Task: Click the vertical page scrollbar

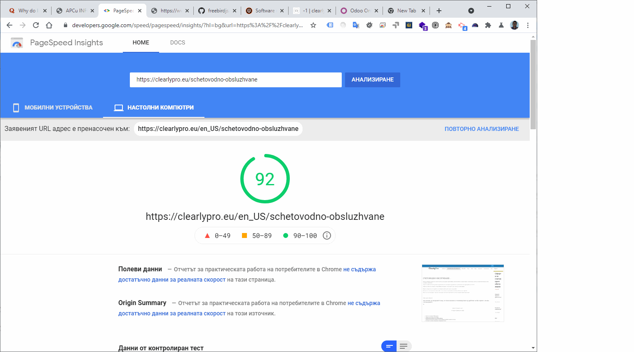Action: coord(533,85)
